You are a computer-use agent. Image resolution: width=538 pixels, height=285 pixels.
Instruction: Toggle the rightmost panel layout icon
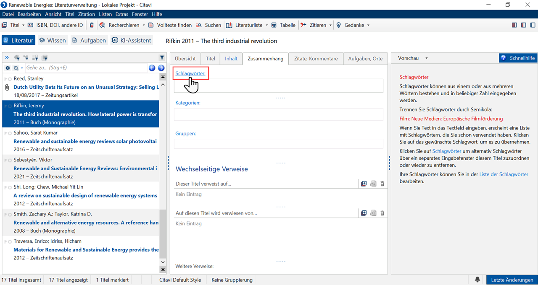click(x=533, y=25)
